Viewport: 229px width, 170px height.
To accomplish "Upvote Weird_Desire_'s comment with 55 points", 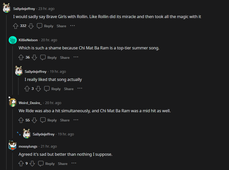I will pyautogui.click(x=21, y=120).
